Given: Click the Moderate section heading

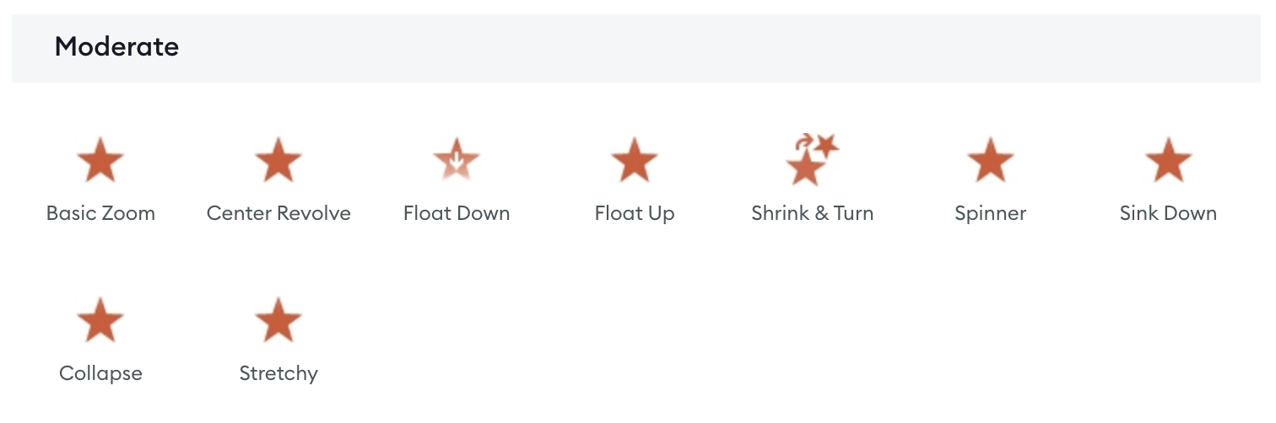Looking at the screenshot, I should 116,46.
